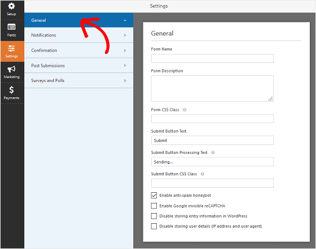
Task: Toggle Enable anti-spam honeypot checkbox
Action: click(x=154, y=195)
